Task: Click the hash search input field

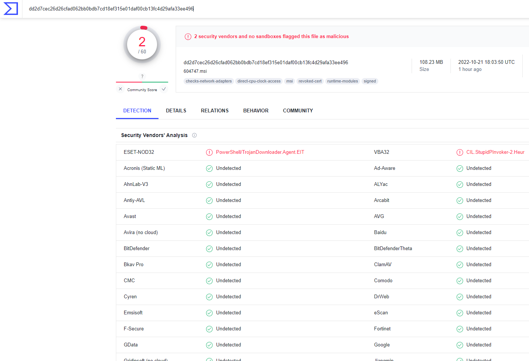Action: pyautogui.click(x=276, y=9)
